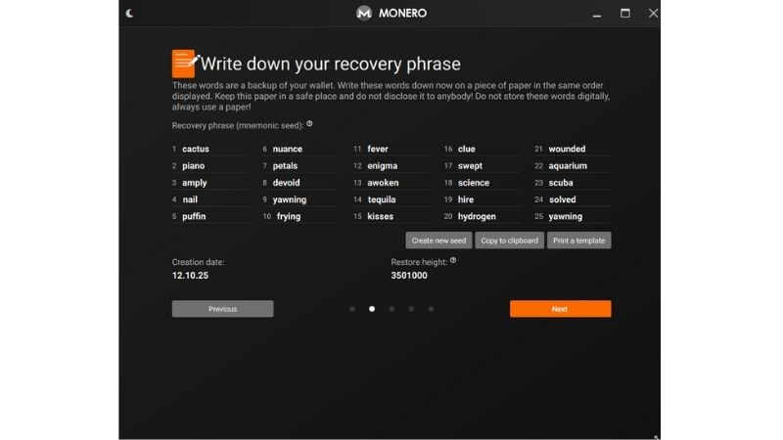Select the second (active) wizard page dot
This screenshot has height=440, width=783.
pyautogui.click(x=372, y=309)
